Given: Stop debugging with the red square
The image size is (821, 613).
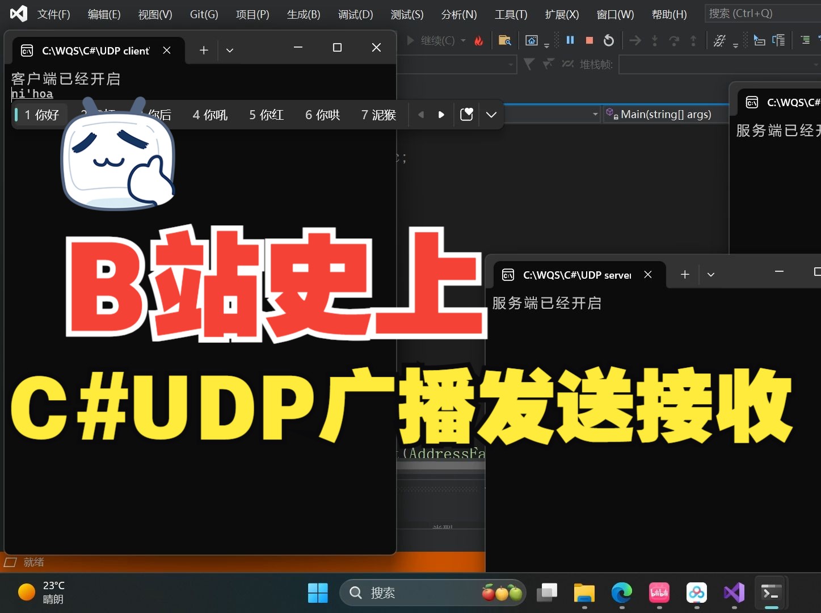Looking at the screenshot, I should pyautogui.click(x=590, y=40).
